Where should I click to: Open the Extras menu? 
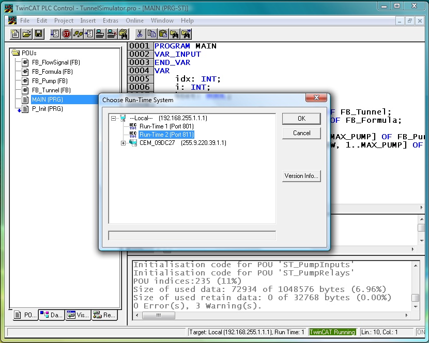coord(111,21)
